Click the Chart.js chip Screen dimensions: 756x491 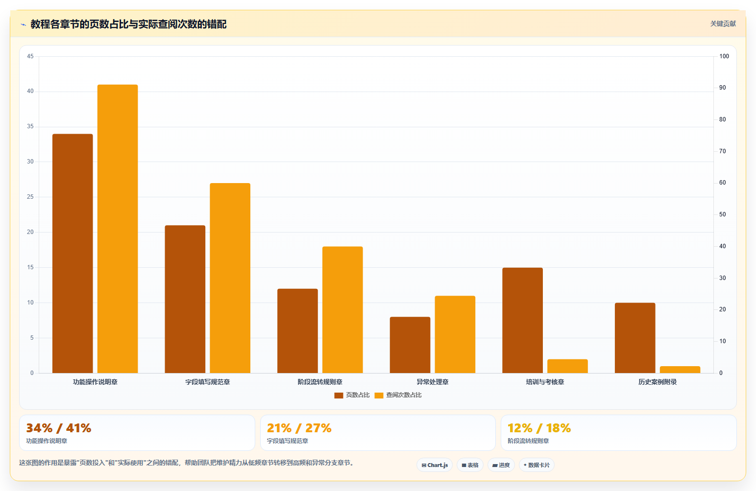(435, 465)
